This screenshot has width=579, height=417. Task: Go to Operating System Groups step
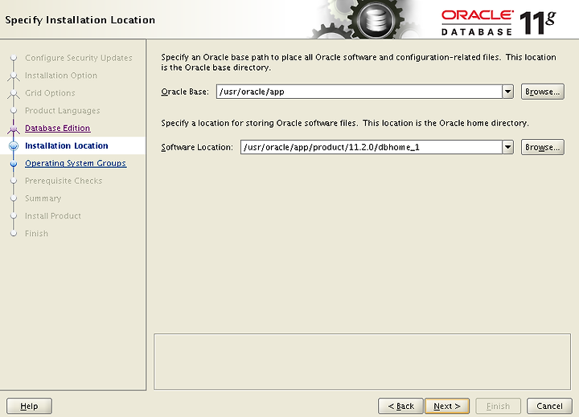tap(76, 163)
